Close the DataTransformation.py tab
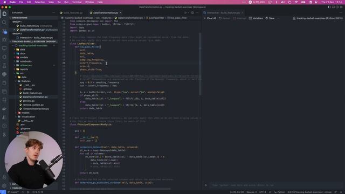This screenshot has width=345, height=194. tap(121, 13)
